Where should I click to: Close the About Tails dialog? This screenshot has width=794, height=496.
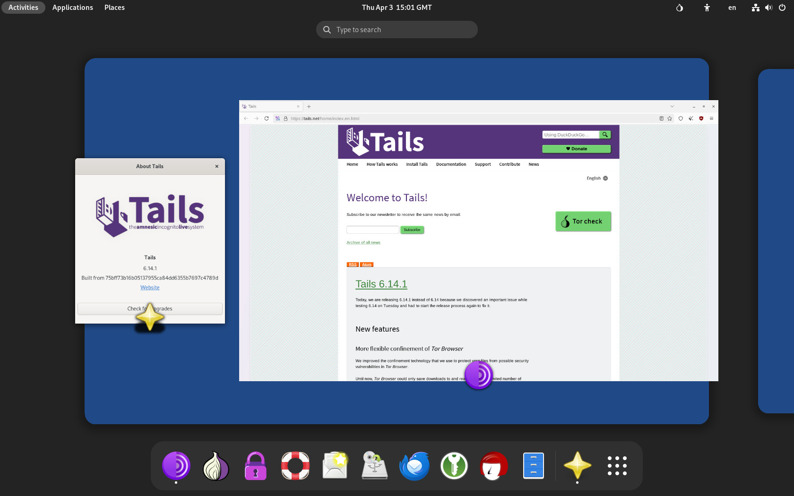pyautogui.click(x=217, y=166)
